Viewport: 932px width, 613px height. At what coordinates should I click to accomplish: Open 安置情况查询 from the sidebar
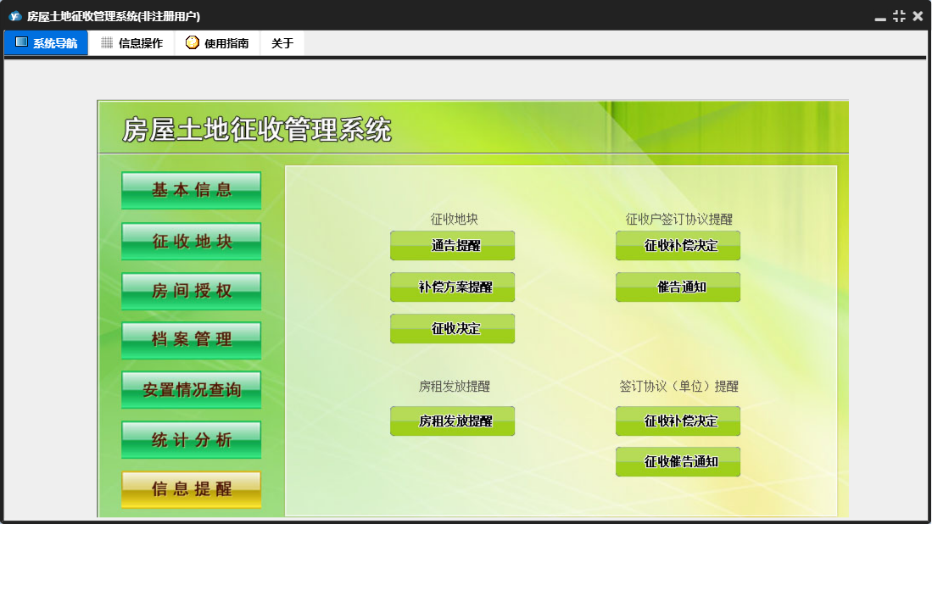pos(191,390)
